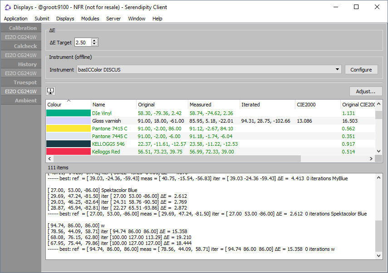Select the KELLOGGS 546 name cell
388x273 pixels.
coord(108,144)
